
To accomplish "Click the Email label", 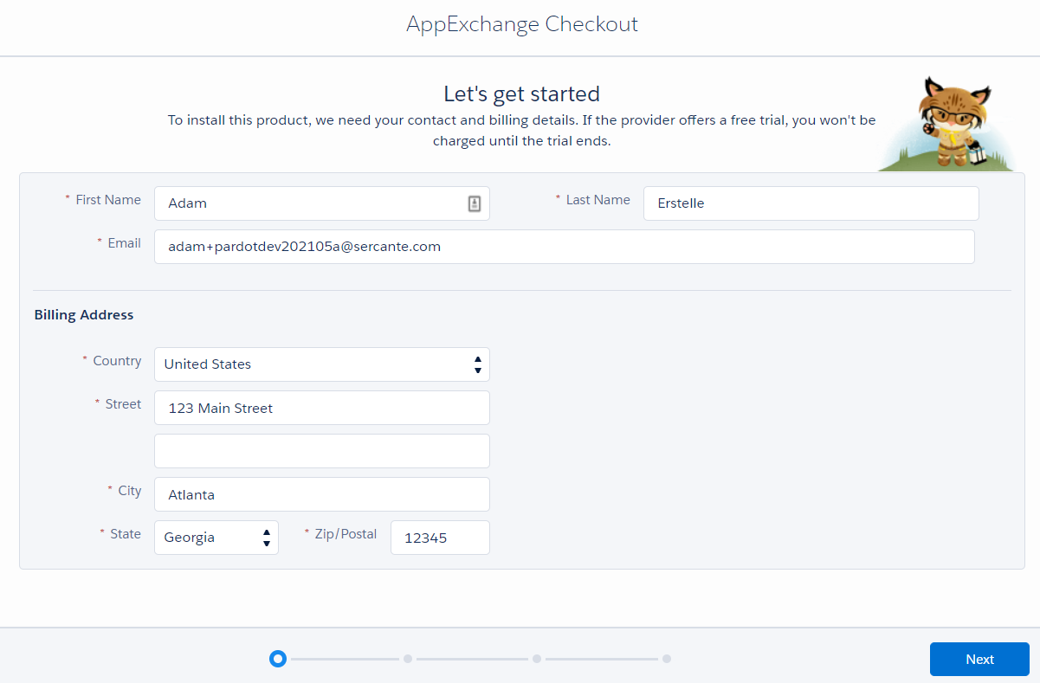I will pos(125,243).
